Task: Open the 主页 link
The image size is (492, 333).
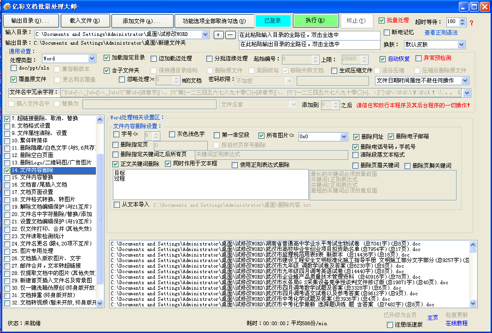Action: [x=433, y=318]
